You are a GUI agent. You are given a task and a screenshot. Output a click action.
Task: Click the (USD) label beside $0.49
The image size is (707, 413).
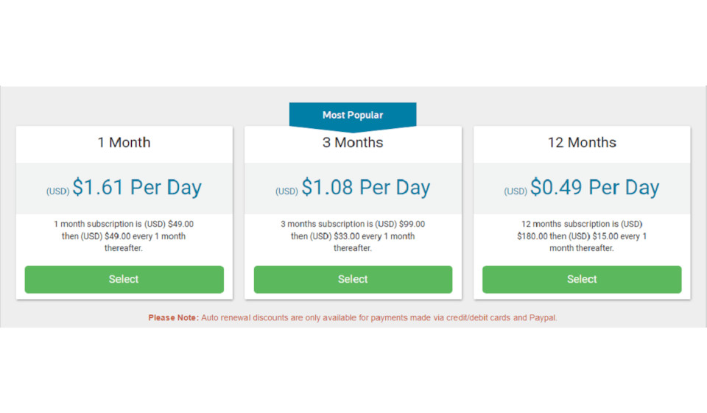(516, 191)
